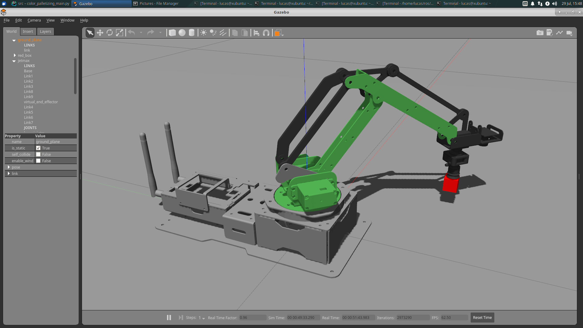Select virtual_end_effector link in tree
The height and width of the screenshot is (328, 583).
pos(41,102)
